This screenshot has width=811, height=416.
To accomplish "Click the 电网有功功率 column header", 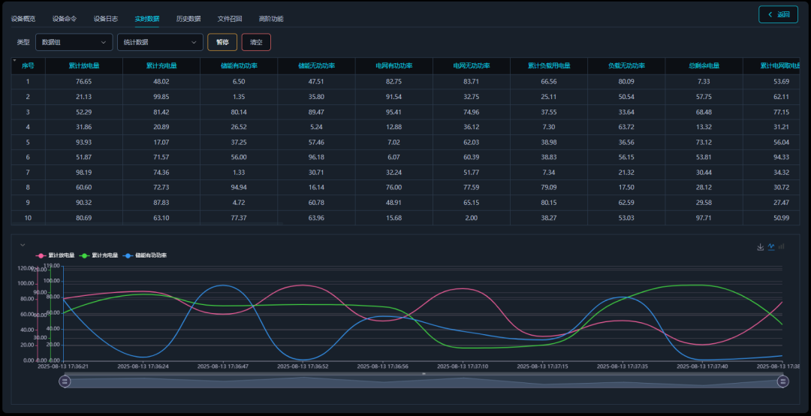I will coord(394,66).
